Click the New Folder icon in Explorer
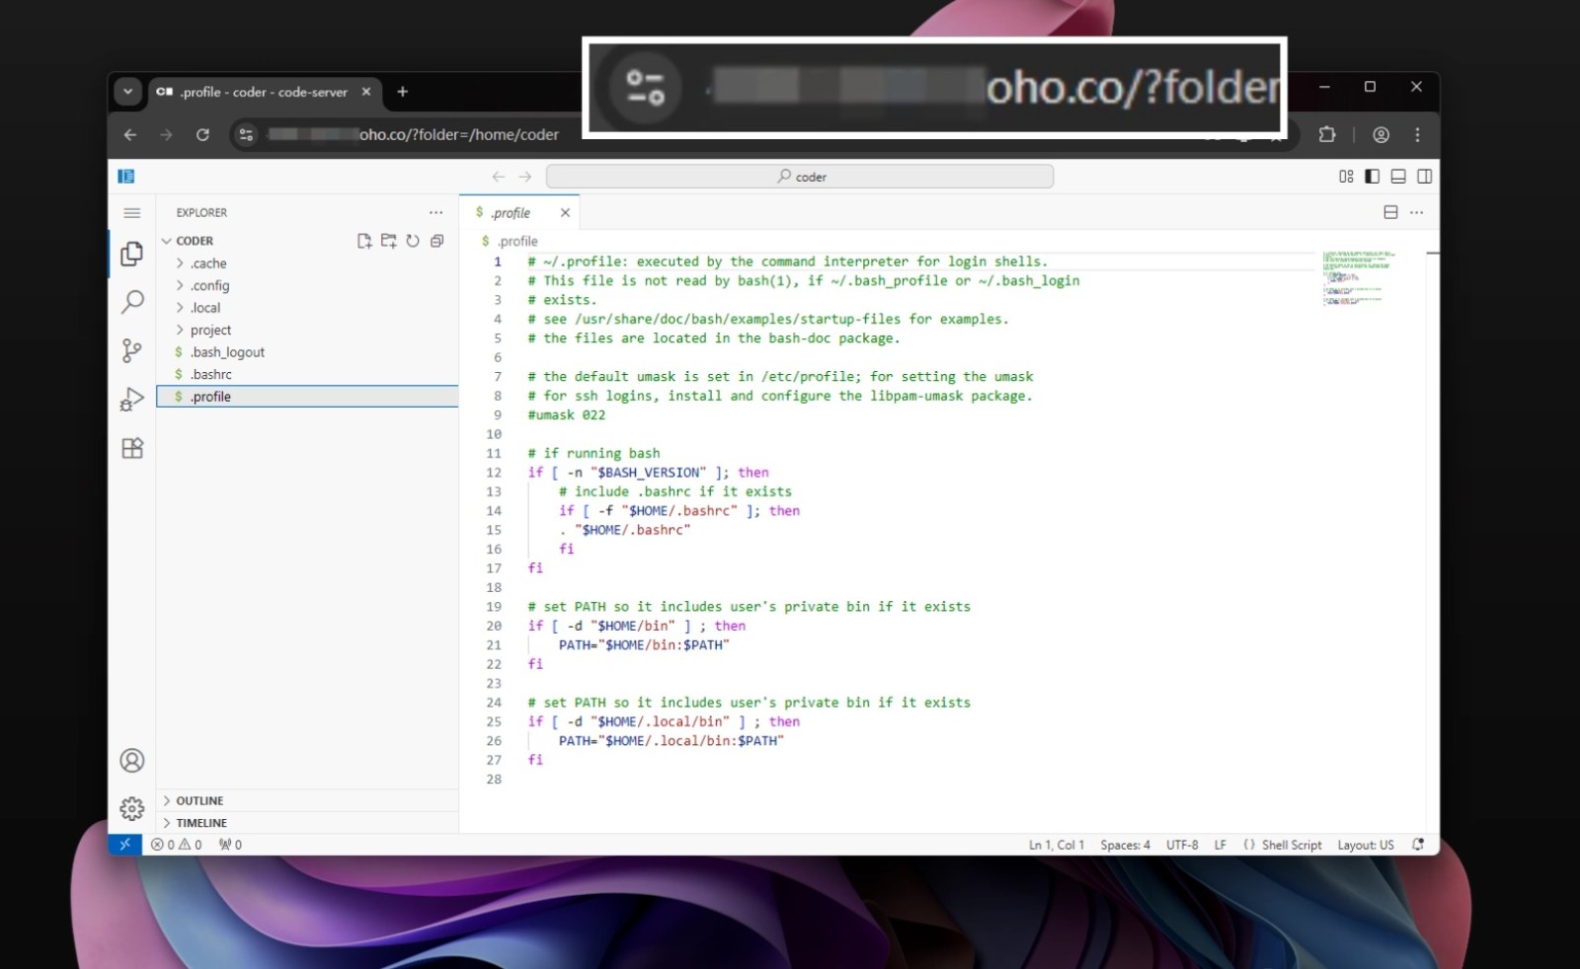This screenshot has width=1580, height=969. coord(388,241)
